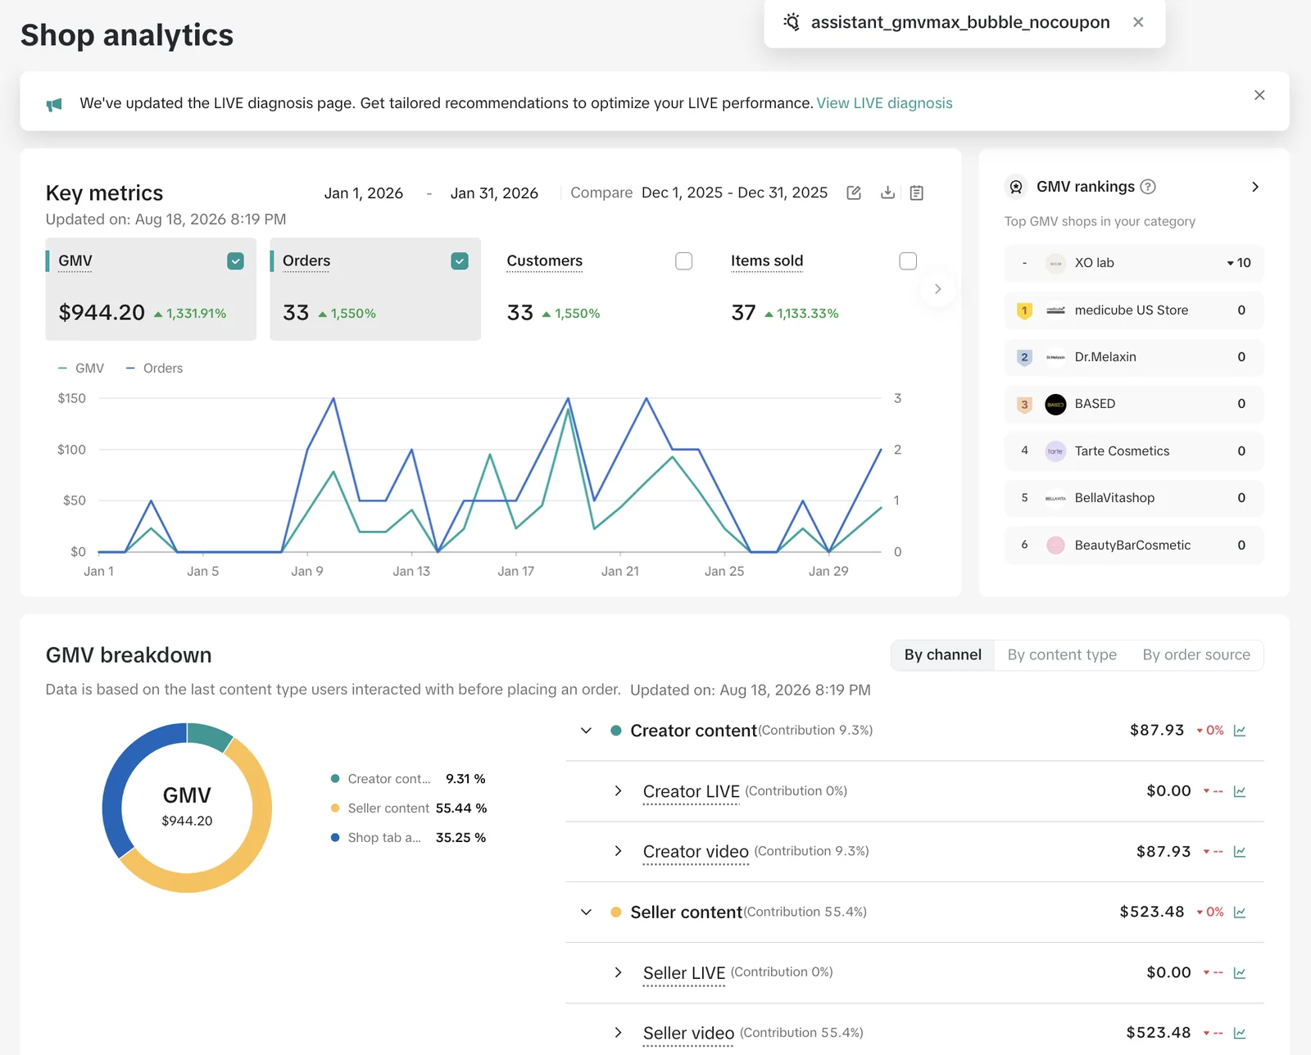Open GMV rankings details arrow
1311x1055 pixels.
(x=1255, y=187)
